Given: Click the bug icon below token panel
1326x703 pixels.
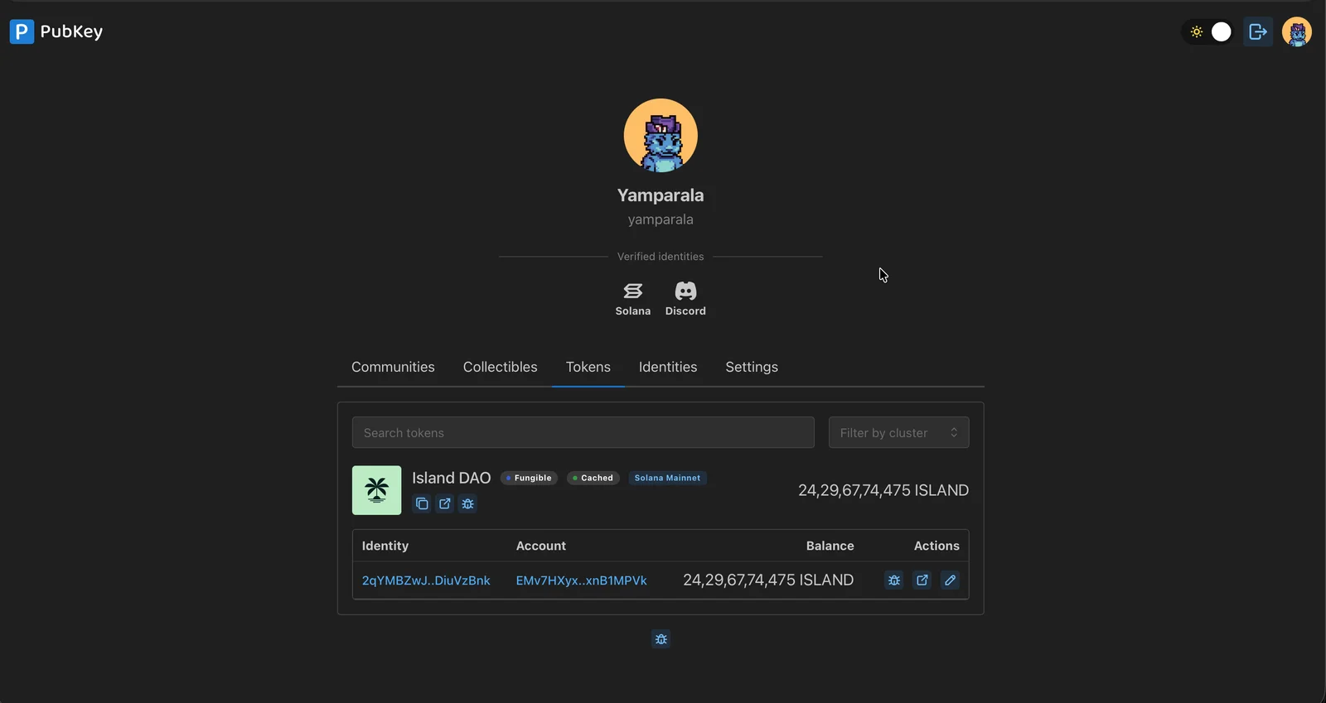Looking at the screenshot, I should coord(661,639).
